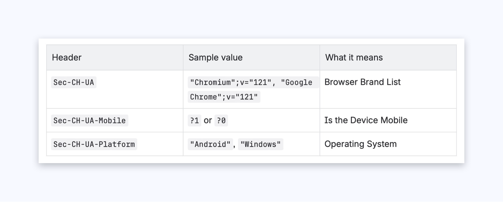Select the ?0 sample value chip
This screenshot has height=202, width=503.
tap(221, 121)
